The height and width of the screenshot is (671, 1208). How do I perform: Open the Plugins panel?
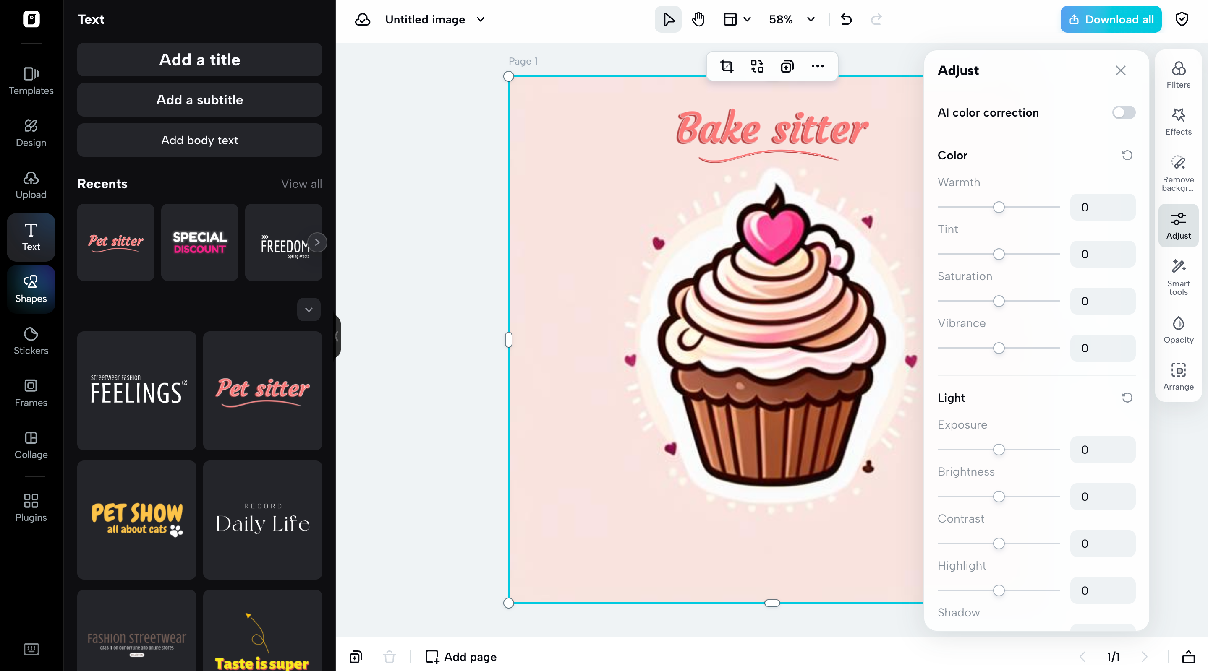click(31, 508)
